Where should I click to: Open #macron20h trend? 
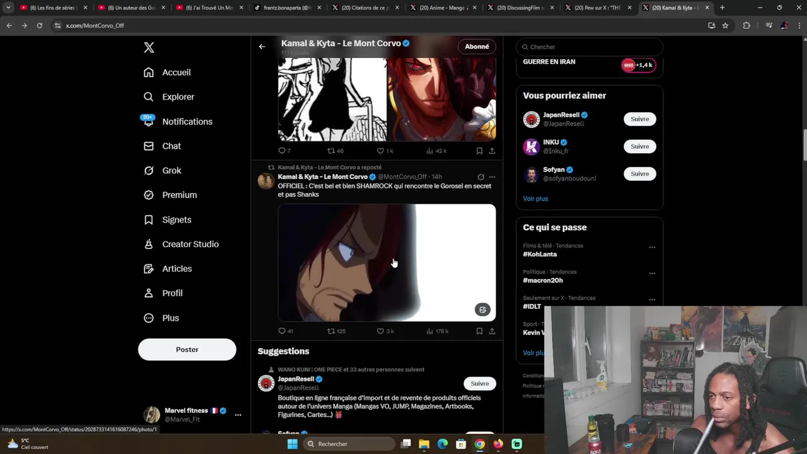(543, 280)
